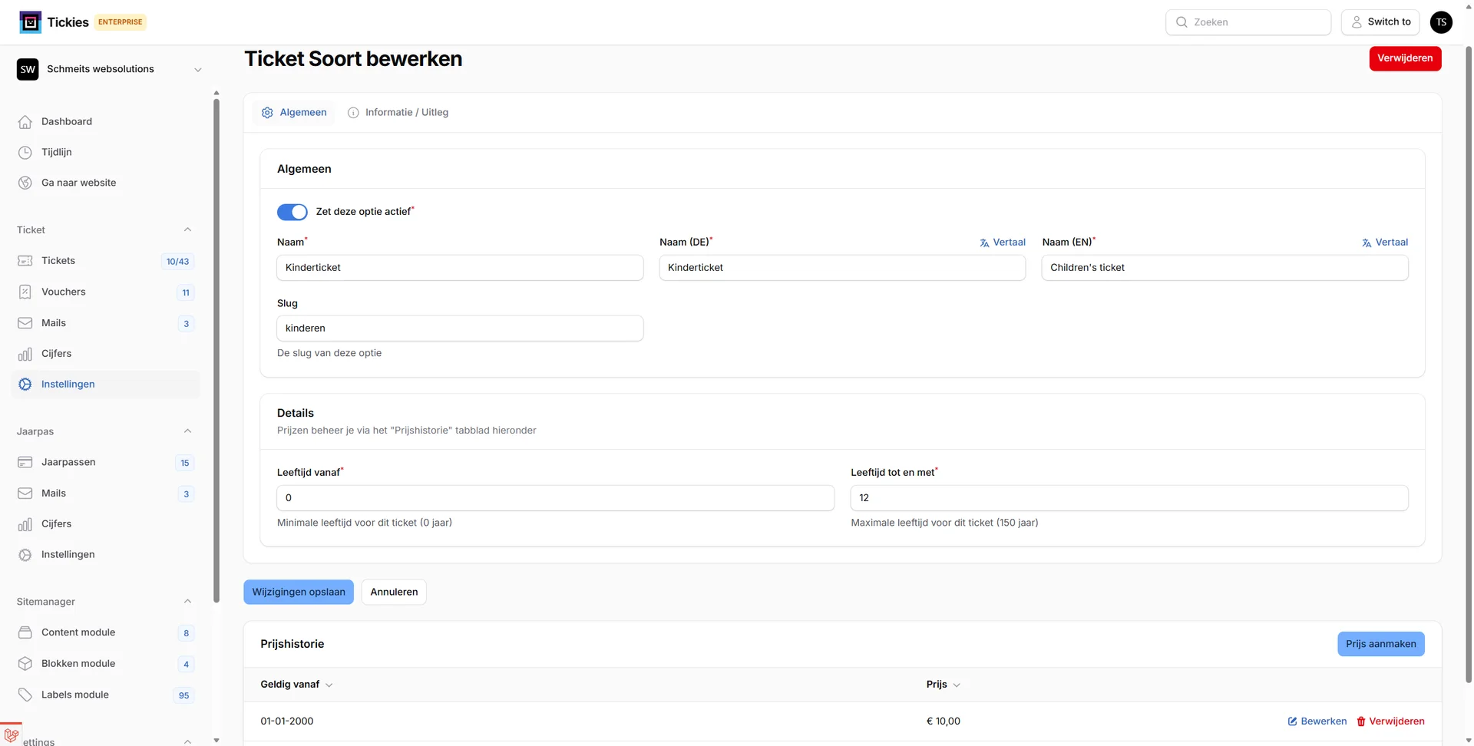Click the TS user avatar
The height and width of the screenshot is (746, 1474).
[x=1441, y=22]
